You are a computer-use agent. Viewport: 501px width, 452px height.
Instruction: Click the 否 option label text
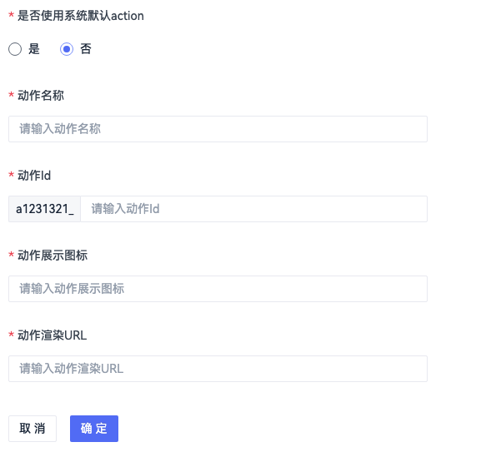[x=85, y=49]
